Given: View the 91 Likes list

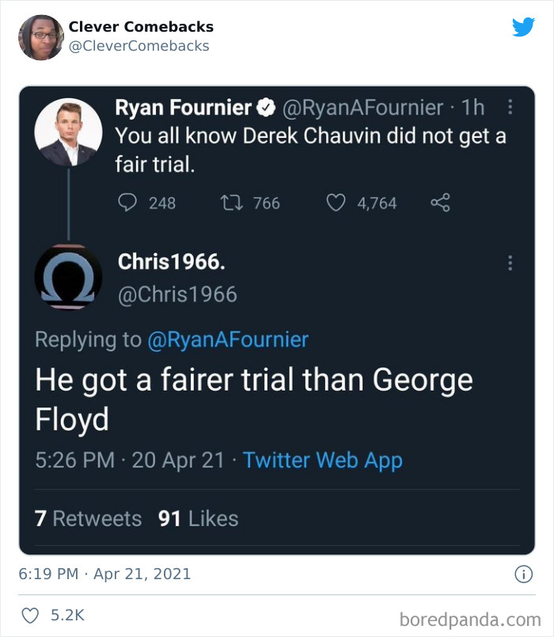Looking at the screenshot, I should click(x=198, y=519).
